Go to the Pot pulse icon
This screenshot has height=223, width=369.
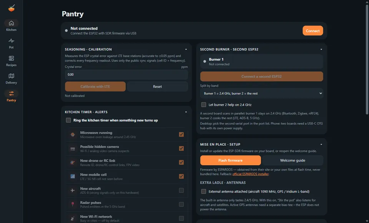(11, 41)
